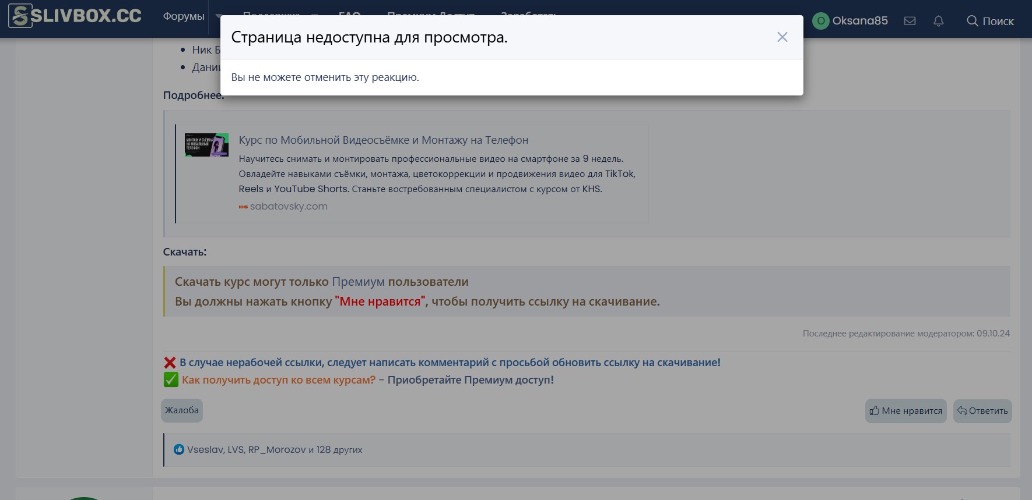Click the SLIVBOX.CC logo
The height and width of the screenshot is (500, 1032).
coord(76,16)
